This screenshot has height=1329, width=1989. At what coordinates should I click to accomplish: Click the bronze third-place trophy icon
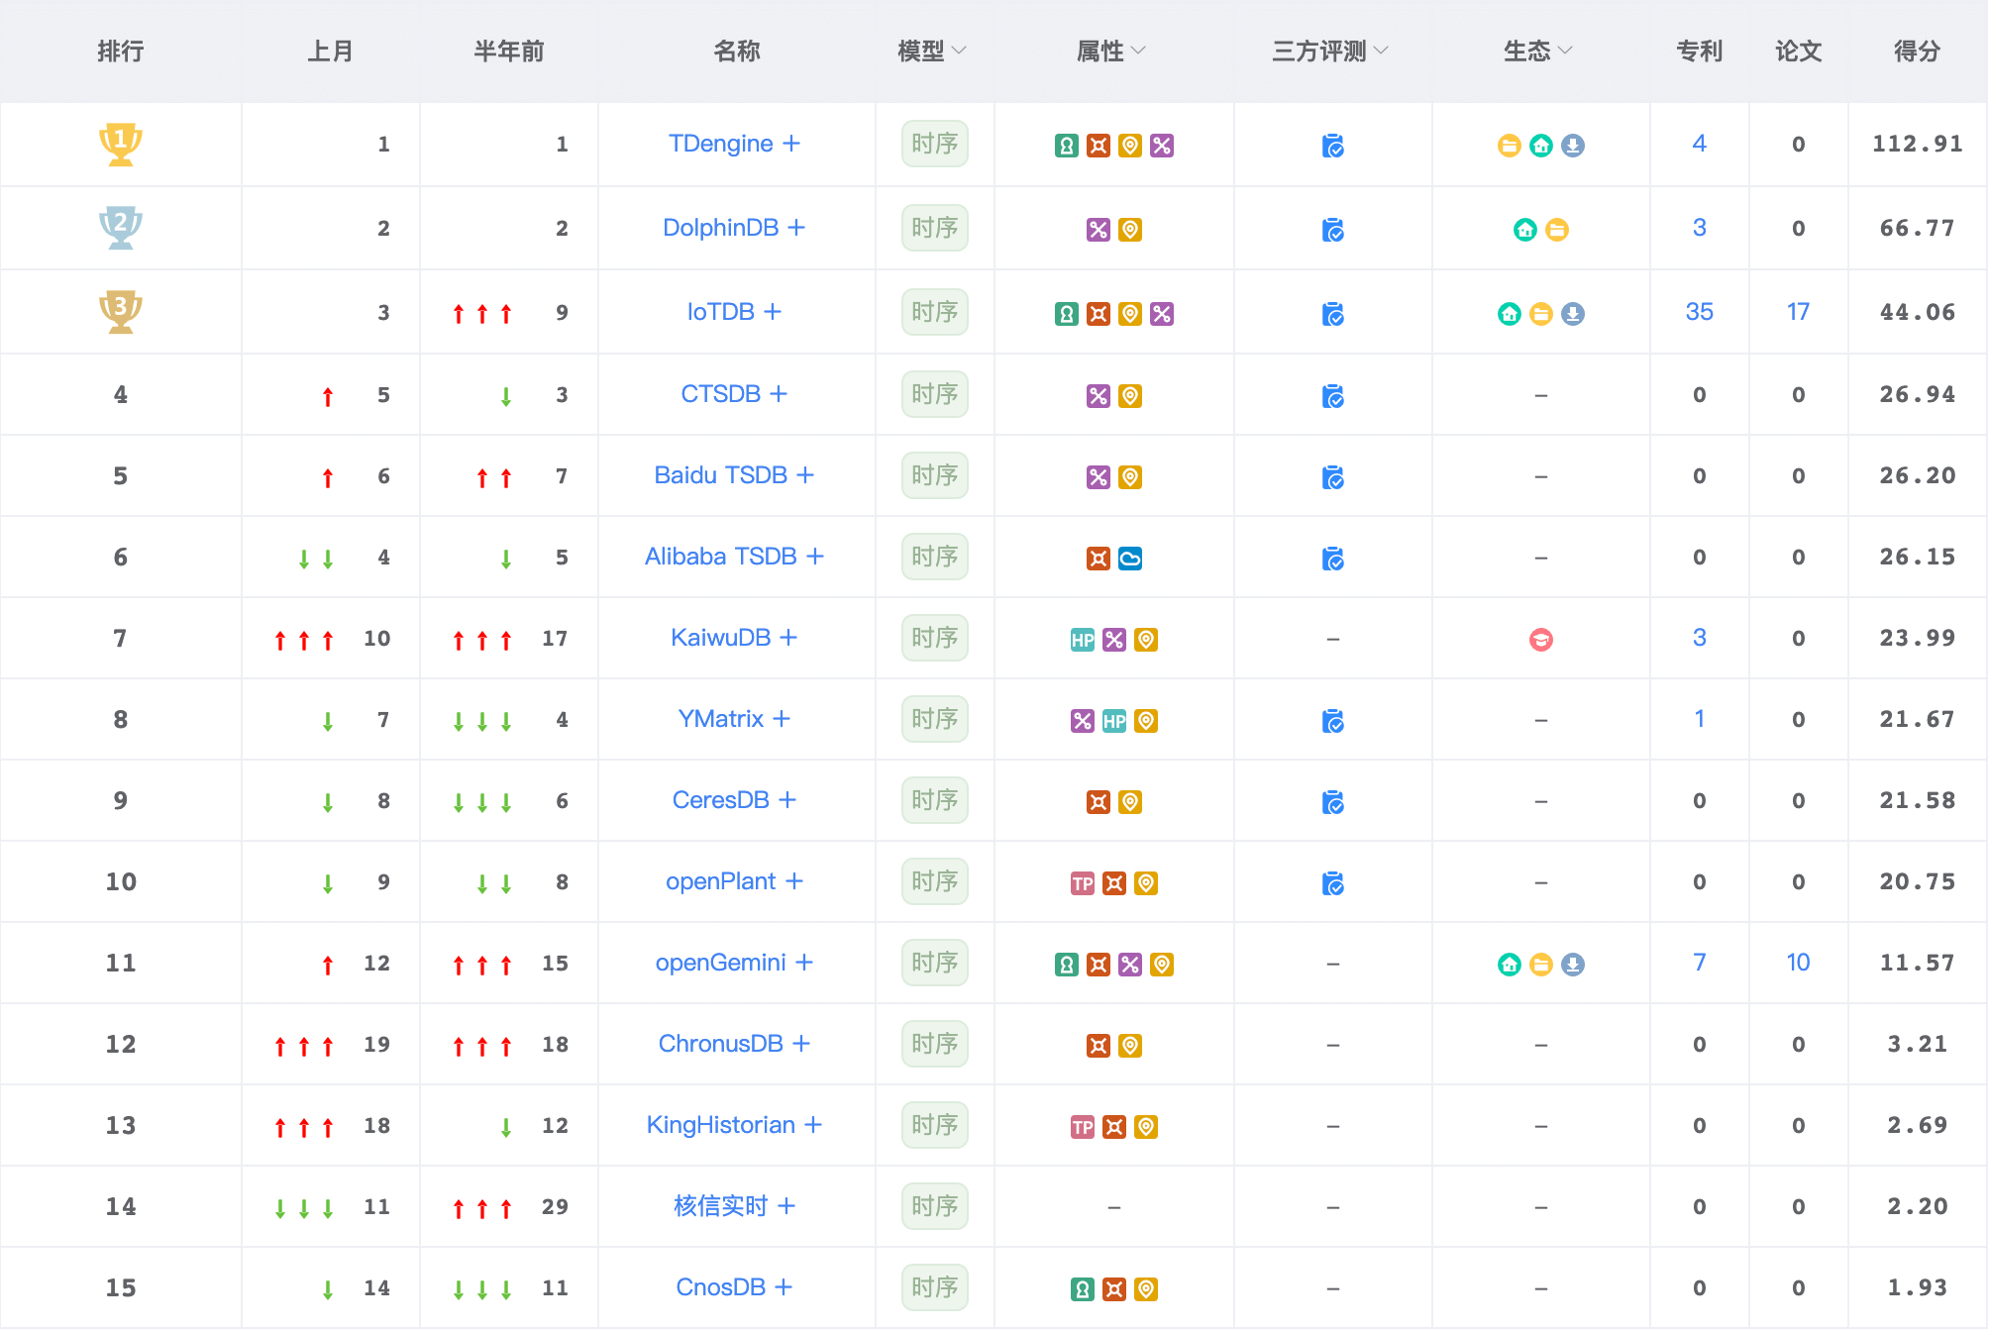[x=120, y=312]
